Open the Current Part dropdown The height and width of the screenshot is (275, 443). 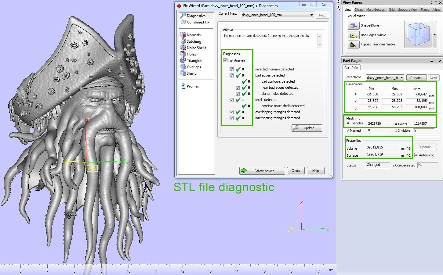pos(277,15)
